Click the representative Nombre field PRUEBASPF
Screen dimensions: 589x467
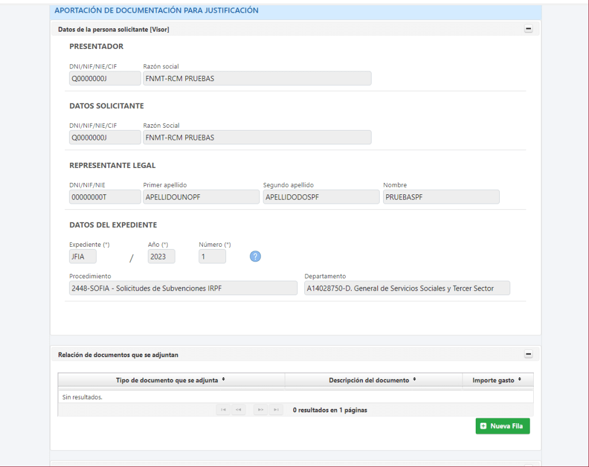point(441,197)
